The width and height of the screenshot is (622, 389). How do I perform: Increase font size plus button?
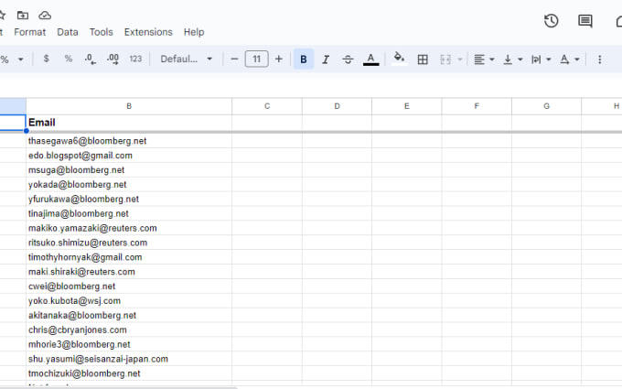tap(278, 59)
